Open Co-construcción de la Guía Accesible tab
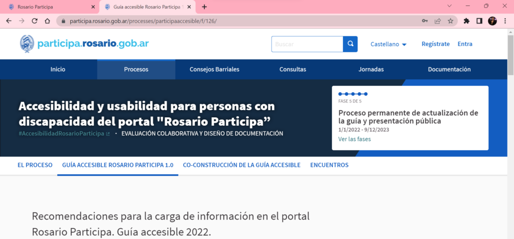 (x=241, y=165)
